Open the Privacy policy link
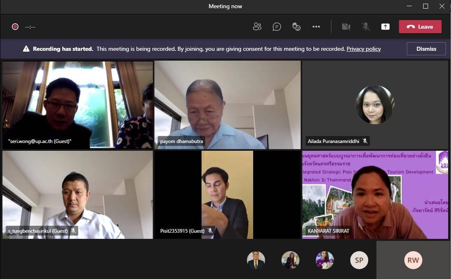This screenshot has height=279, width=451. click(363, 49)
